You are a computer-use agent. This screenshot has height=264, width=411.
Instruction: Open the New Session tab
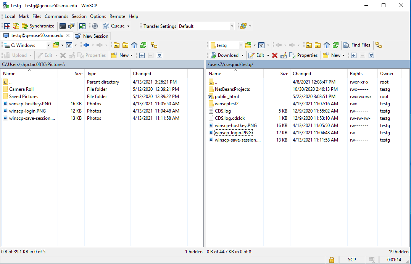click(92, 36)
